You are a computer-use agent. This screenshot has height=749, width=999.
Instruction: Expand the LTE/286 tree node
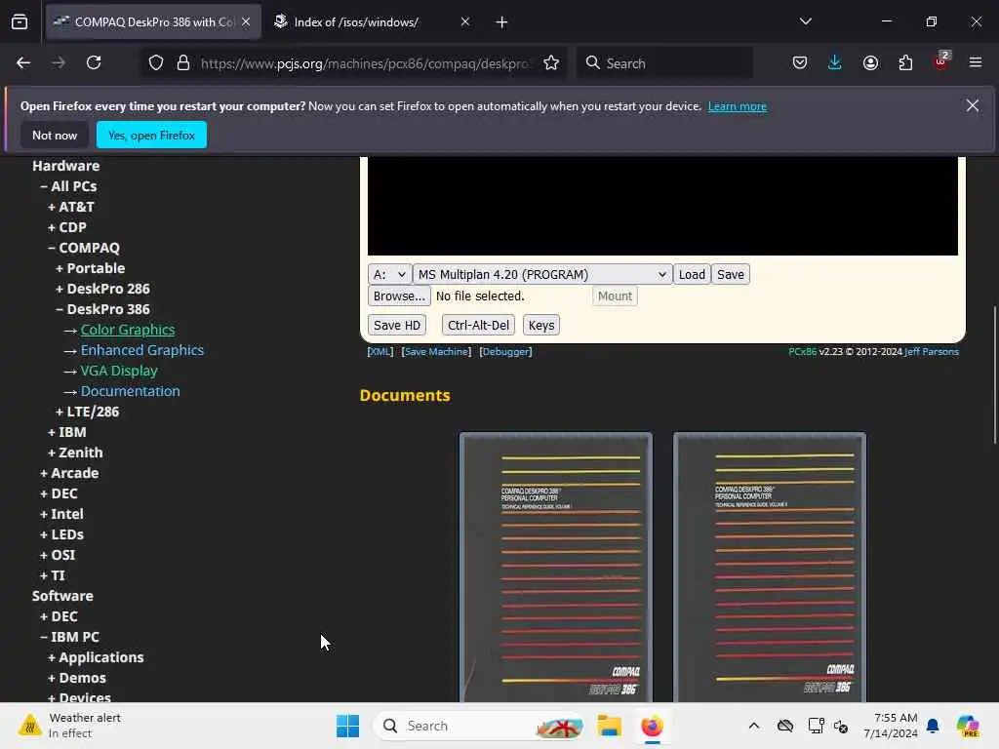pos(87,412)
